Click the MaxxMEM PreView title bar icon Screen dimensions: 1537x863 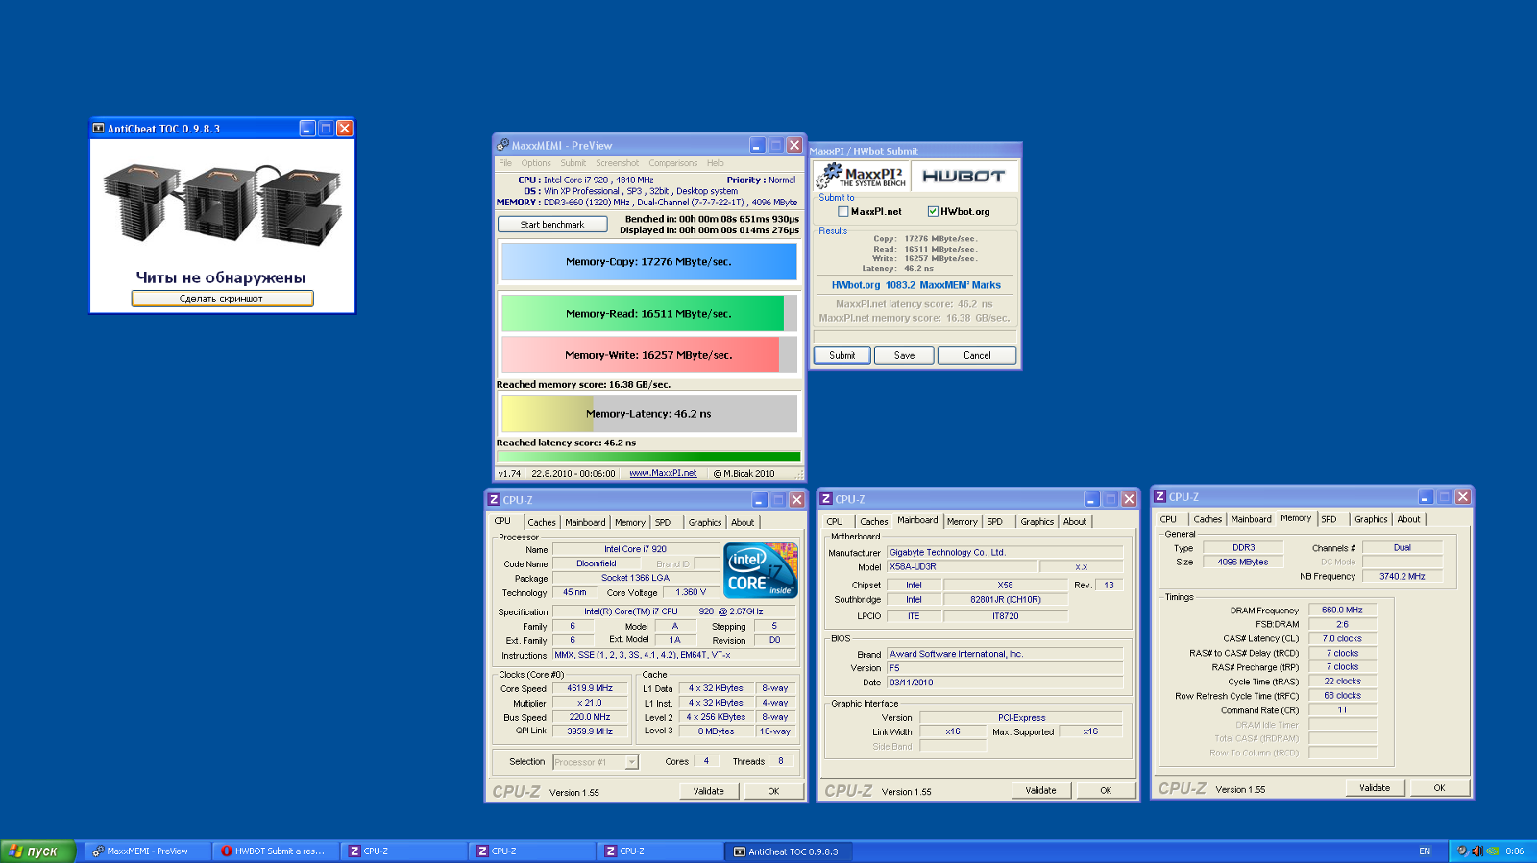pyautogui.click(x=502, y=145)
